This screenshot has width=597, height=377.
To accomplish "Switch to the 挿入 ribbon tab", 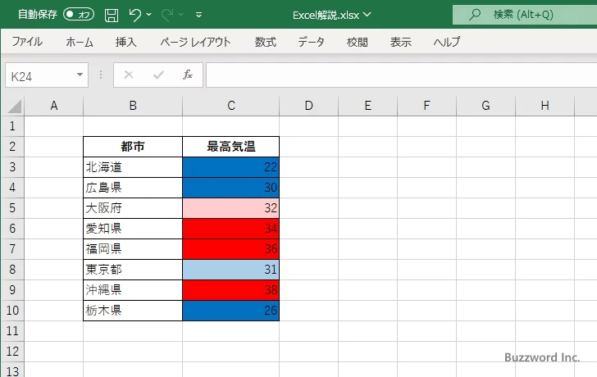I will pyautogui.click(x=126, y=42).
